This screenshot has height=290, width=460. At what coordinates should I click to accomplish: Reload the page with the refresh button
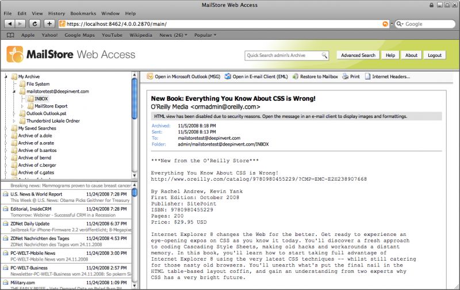pos(34,24)
